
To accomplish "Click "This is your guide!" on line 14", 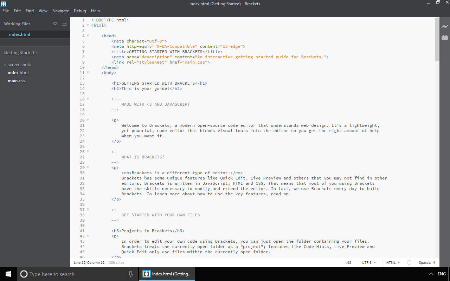I will [x=146, y=89].
